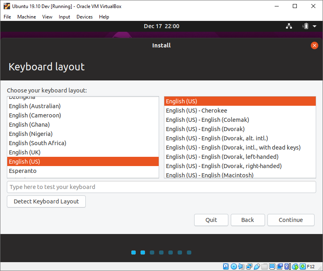Select English (Dvorak, right-handed) variant
Viewport: 323px width, 271px height.
click(x=240, y=166)
